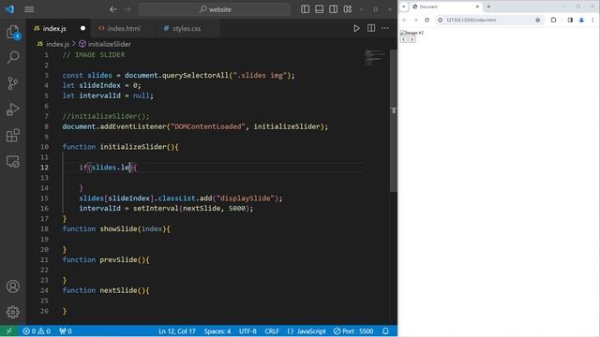This screenshot has width=600, height=337.
Task: Change line endings via CRLF status item
Action: tap(272, 331)
